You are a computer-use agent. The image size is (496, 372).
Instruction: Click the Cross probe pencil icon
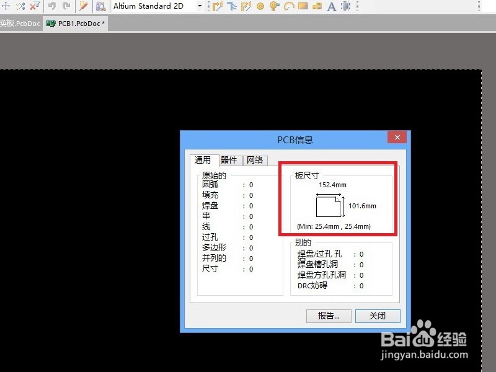point(83,6)
